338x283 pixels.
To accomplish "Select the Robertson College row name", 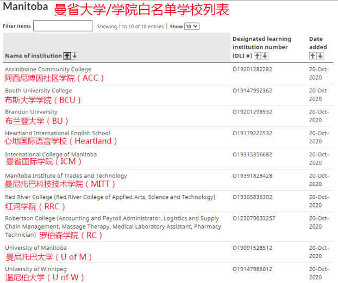I will point(113,227).
